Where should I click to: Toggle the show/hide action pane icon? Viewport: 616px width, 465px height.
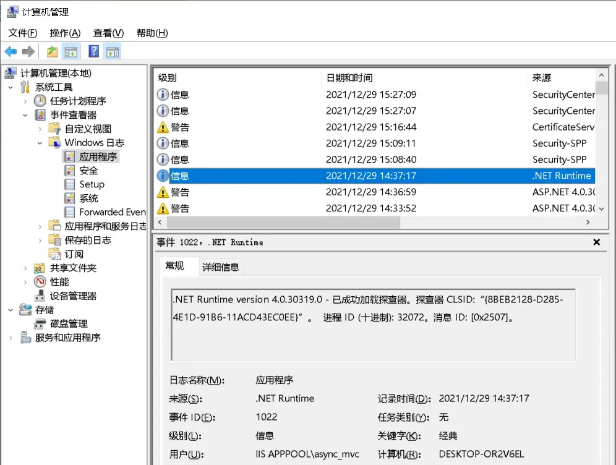pos(112,51)
